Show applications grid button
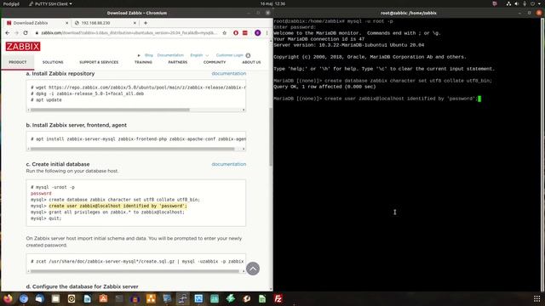 coord(537,298)
